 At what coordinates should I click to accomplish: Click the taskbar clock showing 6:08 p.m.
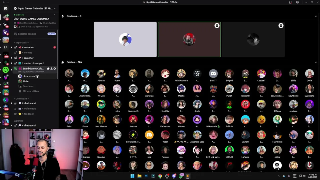(313, 176)
